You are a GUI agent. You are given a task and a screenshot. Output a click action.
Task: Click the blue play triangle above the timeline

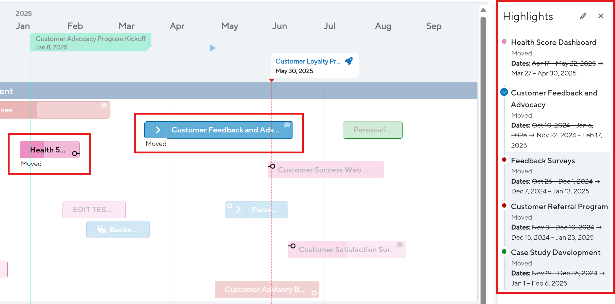click(x=213, y=48)
